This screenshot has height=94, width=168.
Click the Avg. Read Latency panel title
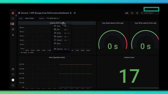113,23
